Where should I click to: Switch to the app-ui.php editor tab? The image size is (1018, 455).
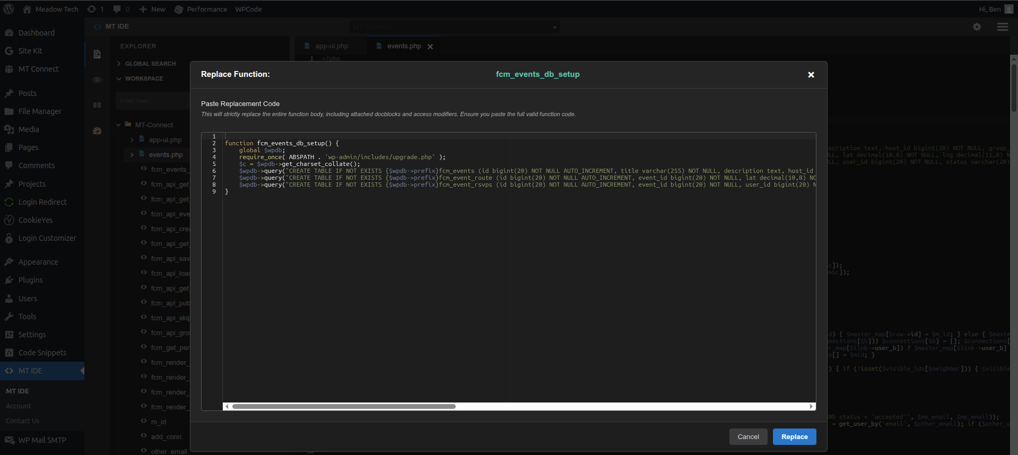coord(331,46)
